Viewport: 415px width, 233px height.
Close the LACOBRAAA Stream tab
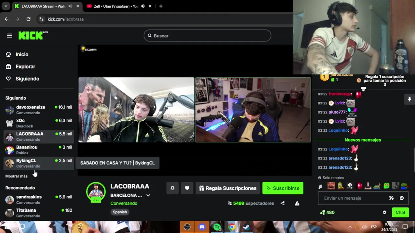77,6
